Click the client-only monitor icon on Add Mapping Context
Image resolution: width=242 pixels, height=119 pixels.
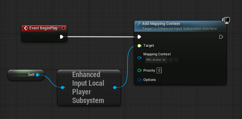pyautogui.click(x=227, y=20)
